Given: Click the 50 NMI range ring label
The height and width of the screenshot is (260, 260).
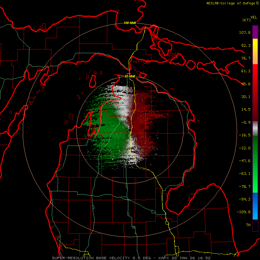Looking at the screenshot, I should click(x=130, y=76).
